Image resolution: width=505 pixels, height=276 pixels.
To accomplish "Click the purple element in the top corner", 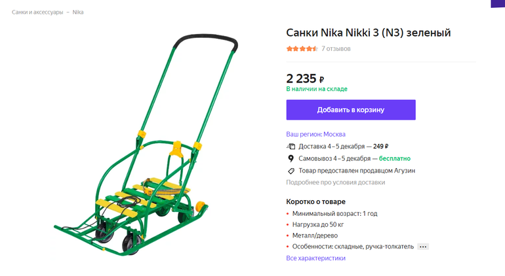I will coord(498,3).
